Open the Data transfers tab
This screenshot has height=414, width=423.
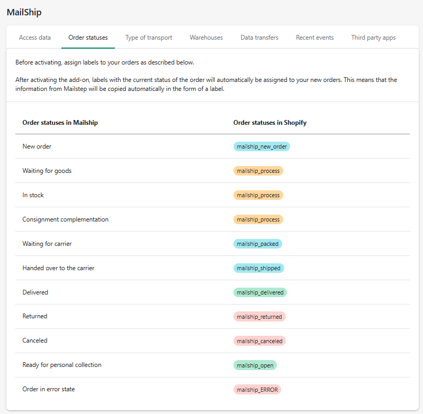pyautogui.click(x=259, y=38)
